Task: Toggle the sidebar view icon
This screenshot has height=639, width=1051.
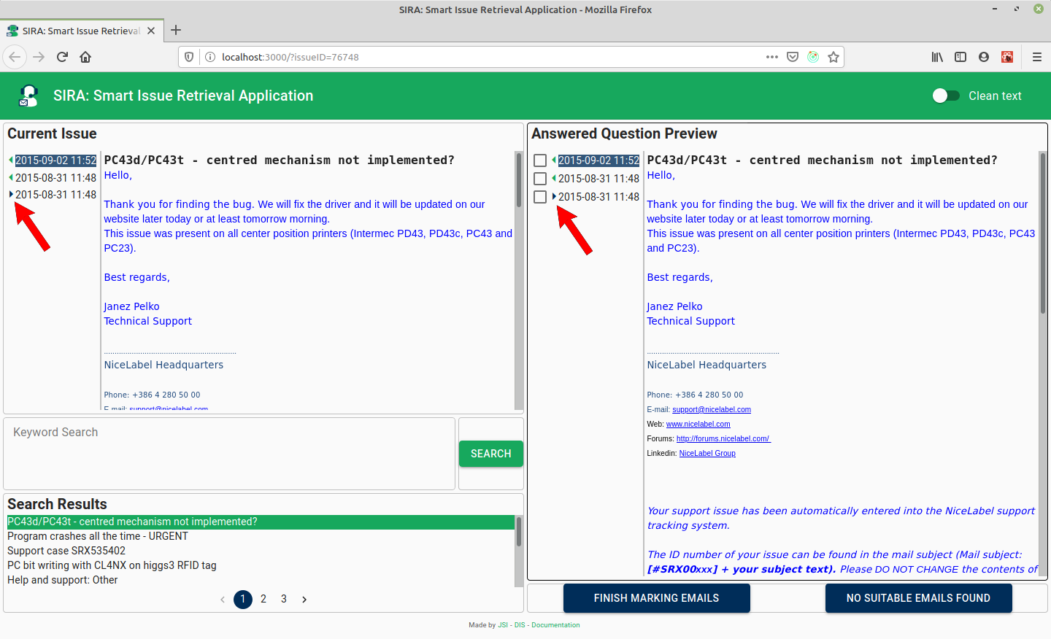Action: (960, 57)
